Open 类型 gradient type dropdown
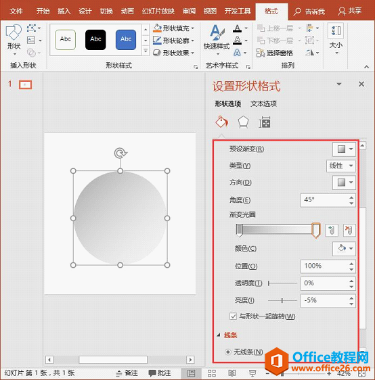The image size is (375, 380). click(340, 166)
